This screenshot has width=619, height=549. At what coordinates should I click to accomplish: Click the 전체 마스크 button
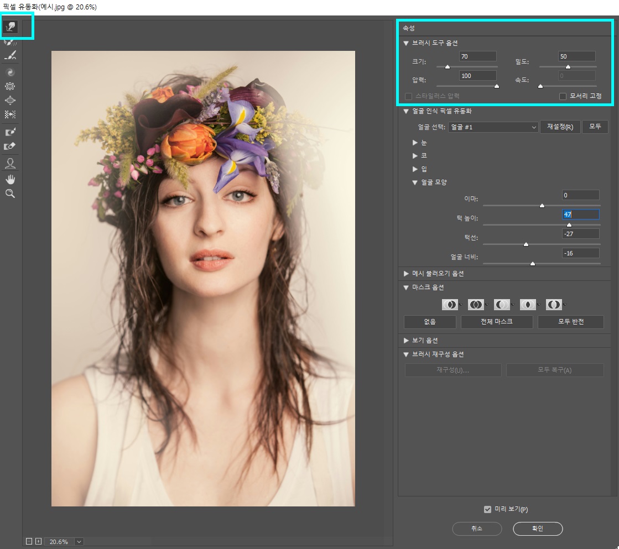click(497, 322)
